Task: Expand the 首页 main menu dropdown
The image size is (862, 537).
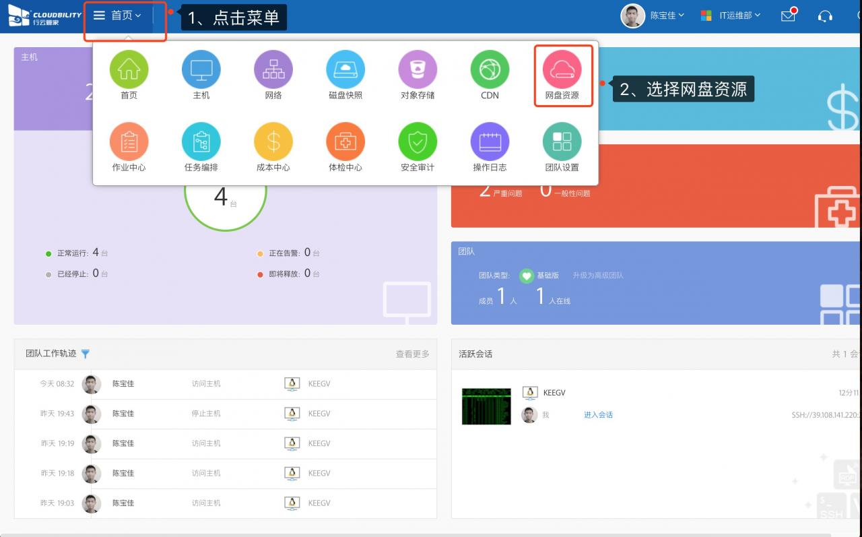Action: [118, 15]
